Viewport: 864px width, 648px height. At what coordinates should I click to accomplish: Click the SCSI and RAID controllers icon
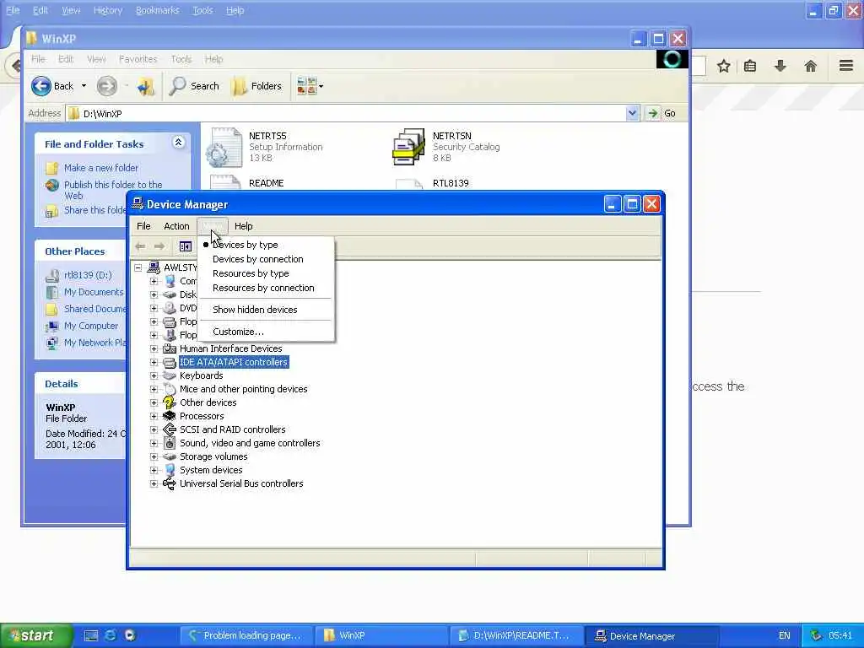click(x=170, y=429)
